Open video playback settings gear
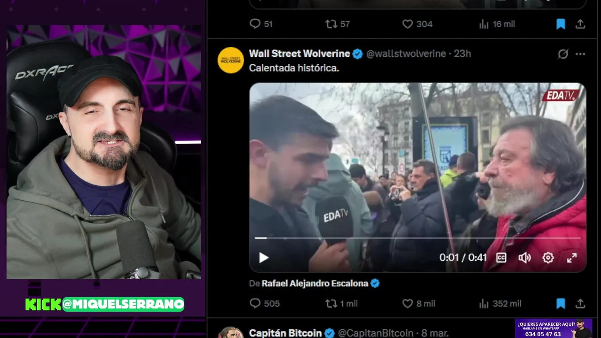Screen dimensions: 601x338 548,258
